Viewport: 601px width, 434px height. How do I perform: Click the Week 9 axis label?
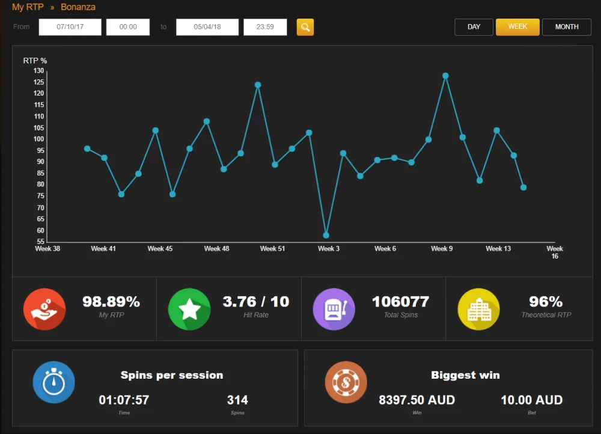(442, 248)
